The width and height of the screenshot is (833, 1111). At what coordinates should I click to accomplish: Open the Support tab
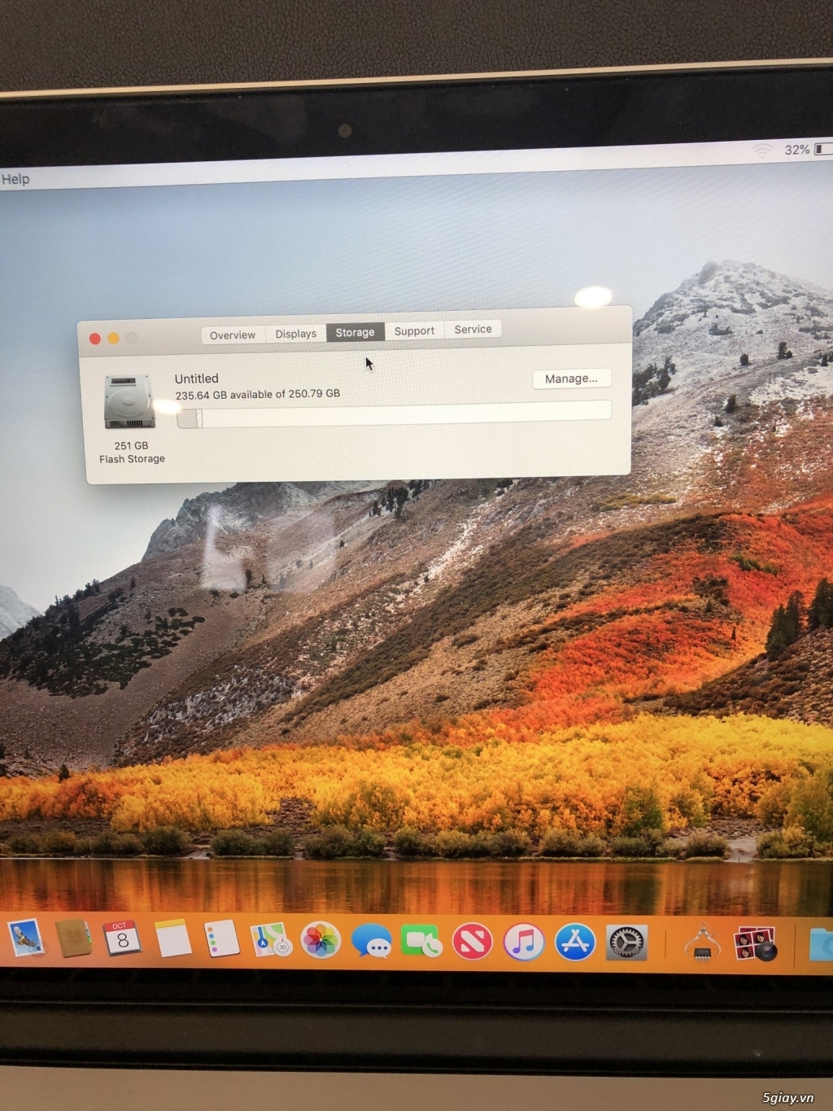(414, 330)
